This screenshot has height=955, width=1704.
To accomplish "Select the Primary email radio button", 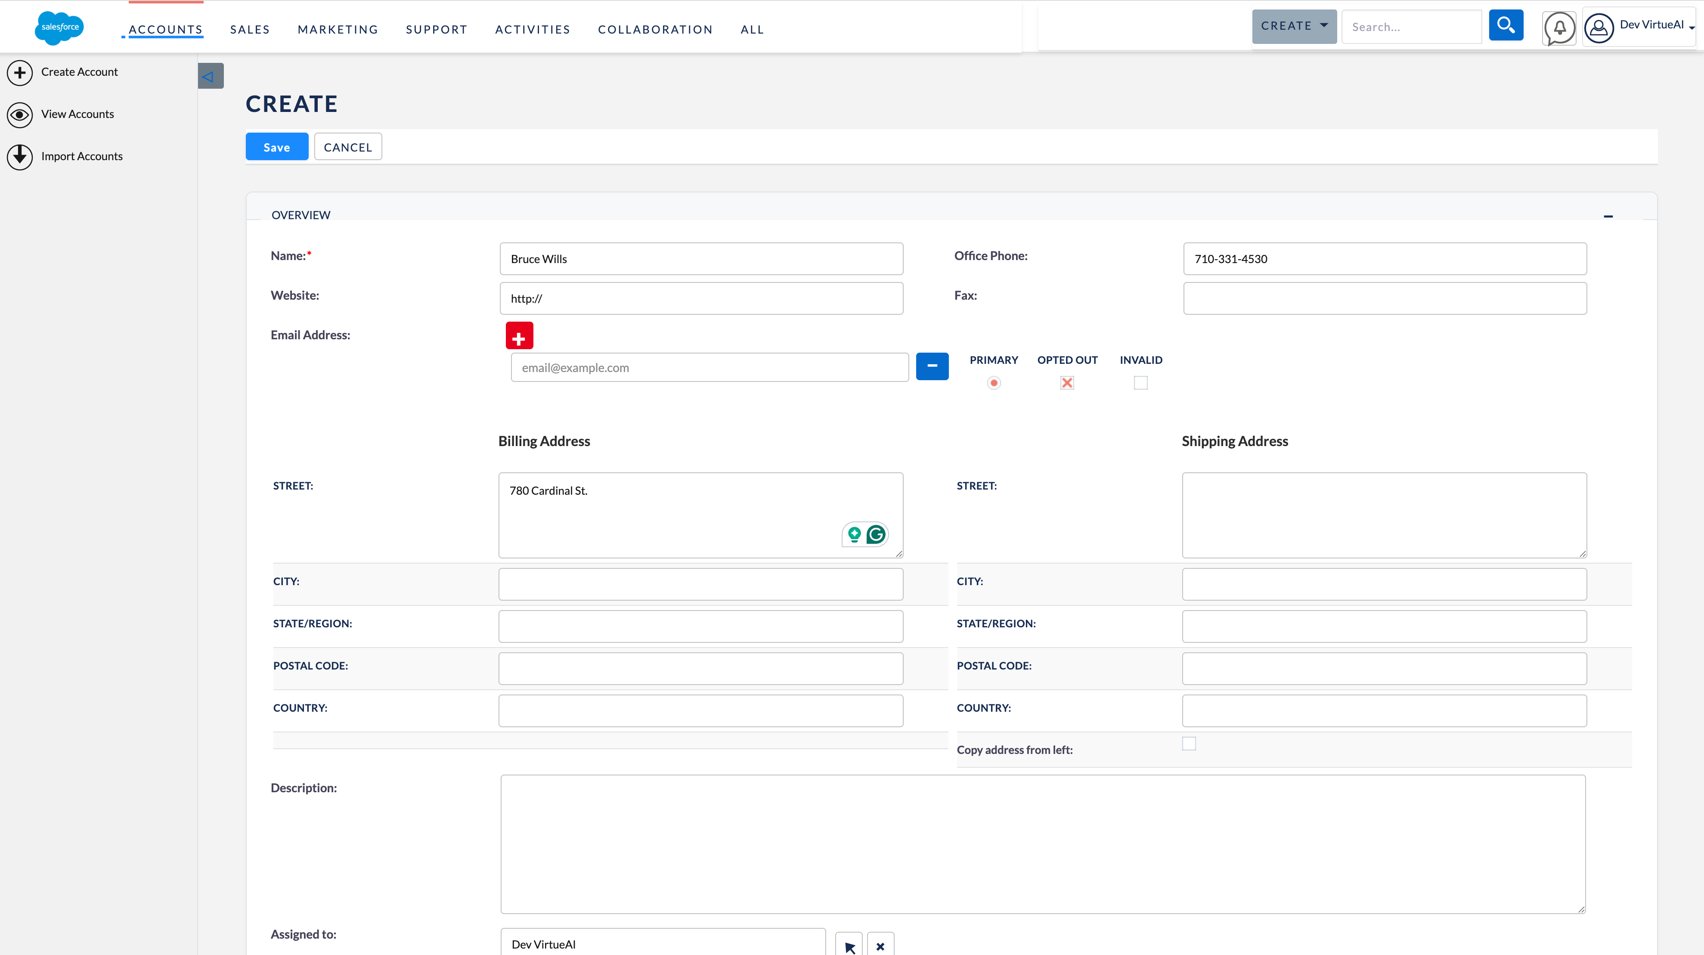I will point(994,383).
